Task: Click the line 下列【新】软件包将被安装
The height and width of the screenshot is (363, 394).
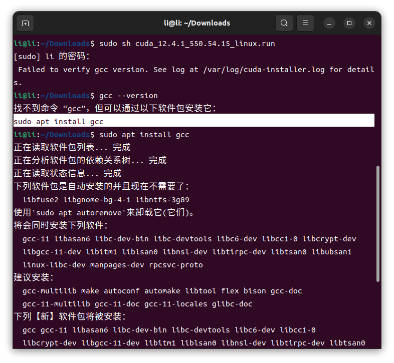Action: (x=70, y=316)
